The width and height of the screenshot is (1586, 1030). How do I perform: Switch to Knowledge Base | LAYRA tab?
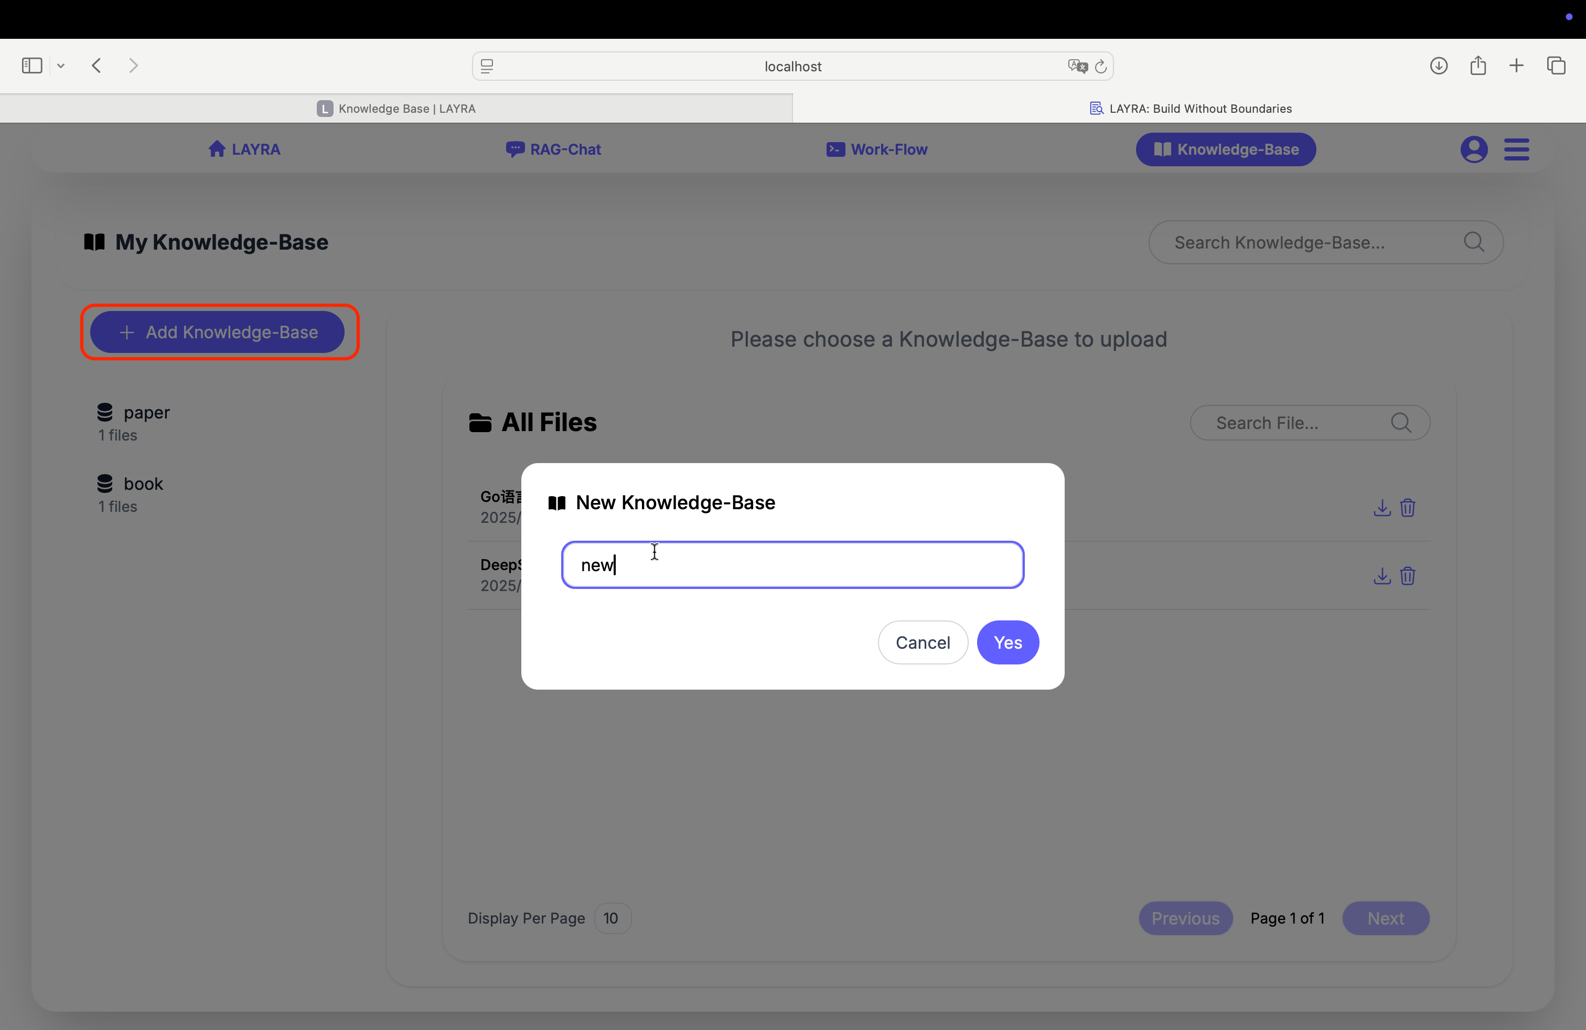tap(396, 109)
